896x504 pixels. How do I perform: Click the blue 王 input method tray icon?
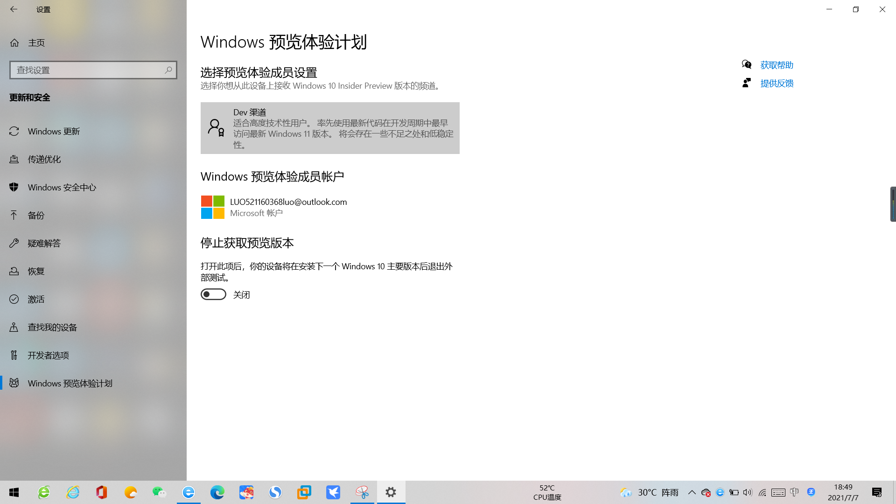[x=811, y=492]
